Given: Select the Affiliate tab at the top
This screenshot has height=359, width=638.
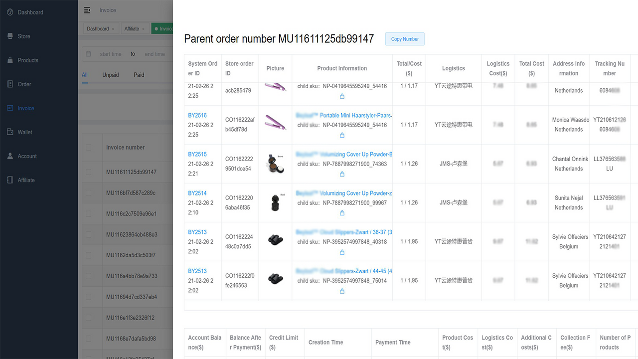Looking at the screenshot, I should pyautogui.click(x=132, y=28).
